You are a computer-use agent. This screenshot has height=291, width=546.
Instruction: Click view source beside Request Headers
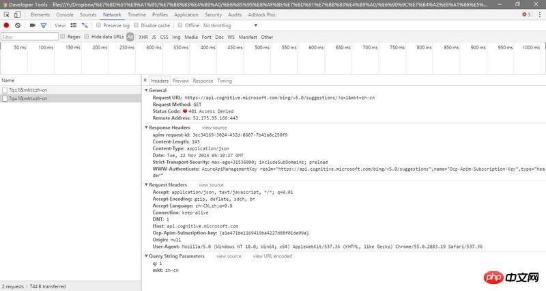click(211, 185)
